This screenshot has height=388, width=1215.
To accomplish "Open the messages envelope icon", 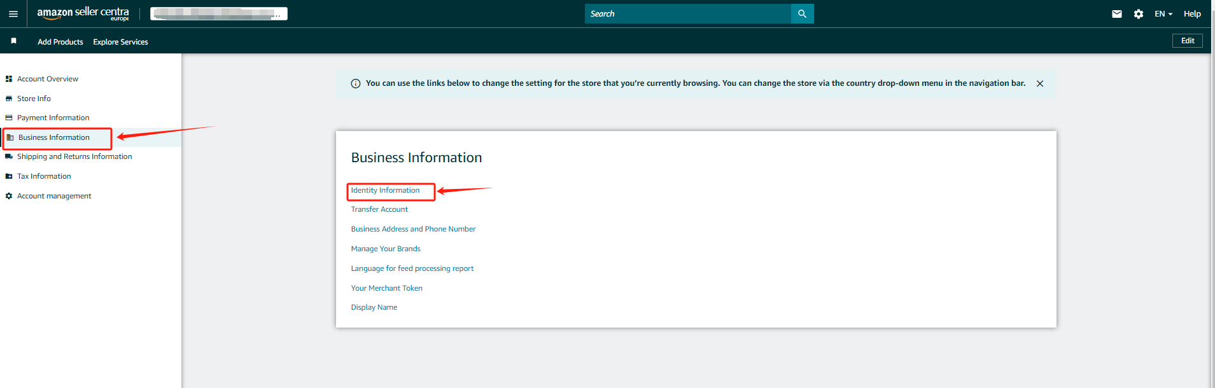I will click(1117, 13).
